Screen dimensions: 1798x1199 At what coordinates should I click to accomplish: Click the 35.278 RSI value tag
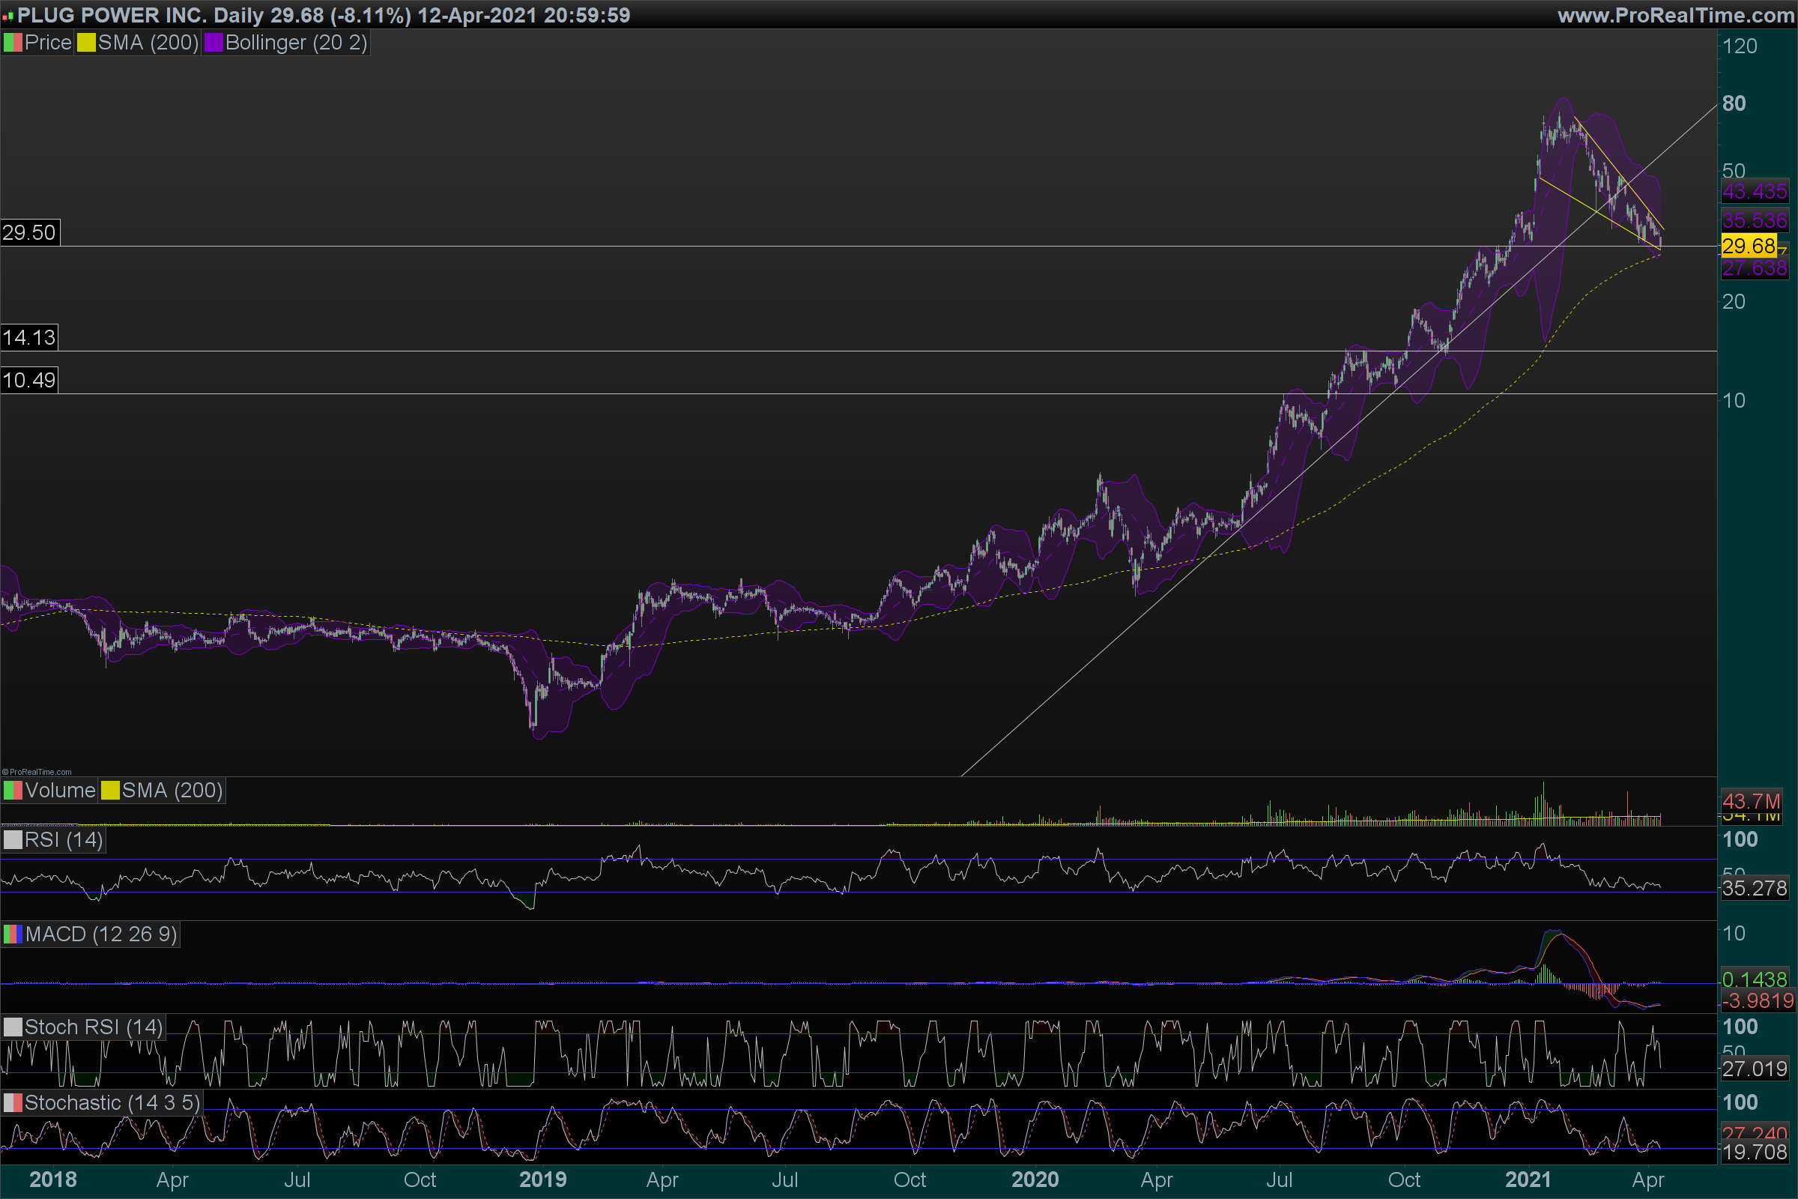(1755, 889)
